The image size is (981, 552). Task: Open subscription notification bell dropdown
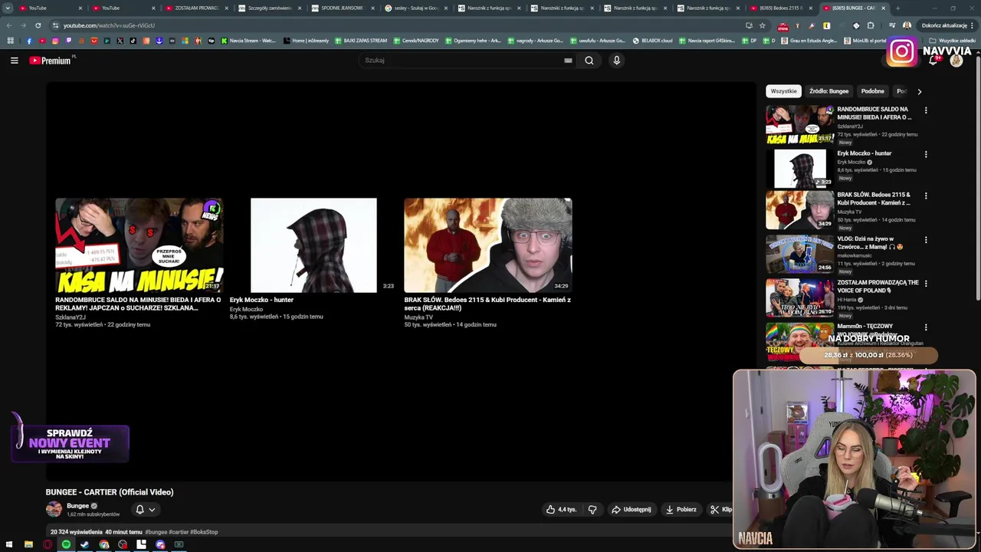(145, 509)
